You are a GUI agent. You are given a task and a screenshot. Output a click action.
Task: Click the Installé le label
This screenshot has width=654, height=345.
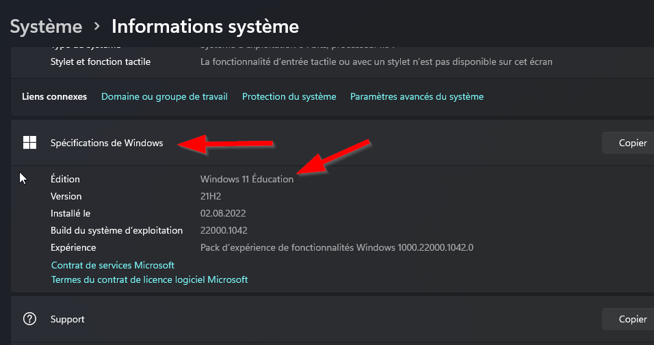(70, 213)
